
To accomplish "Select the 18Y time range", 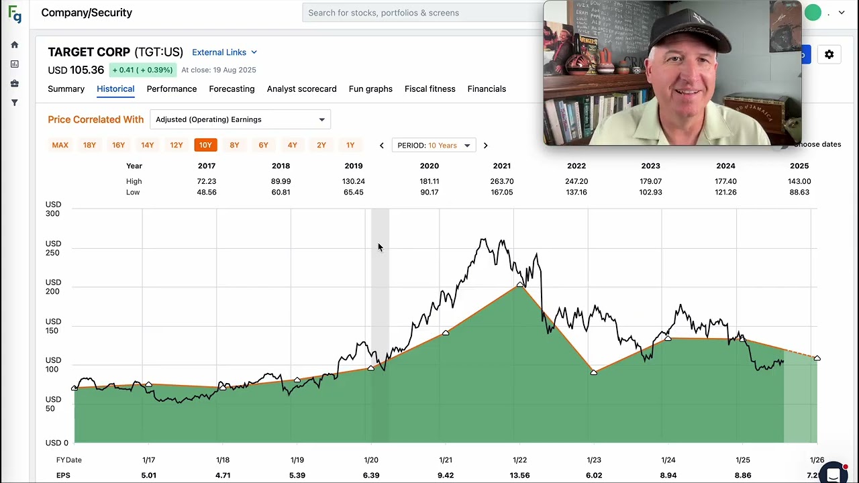I will 89,145.
